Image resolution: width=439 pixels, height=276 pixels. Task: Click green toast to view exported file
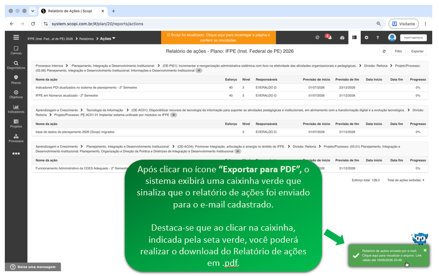pos(389,255)
